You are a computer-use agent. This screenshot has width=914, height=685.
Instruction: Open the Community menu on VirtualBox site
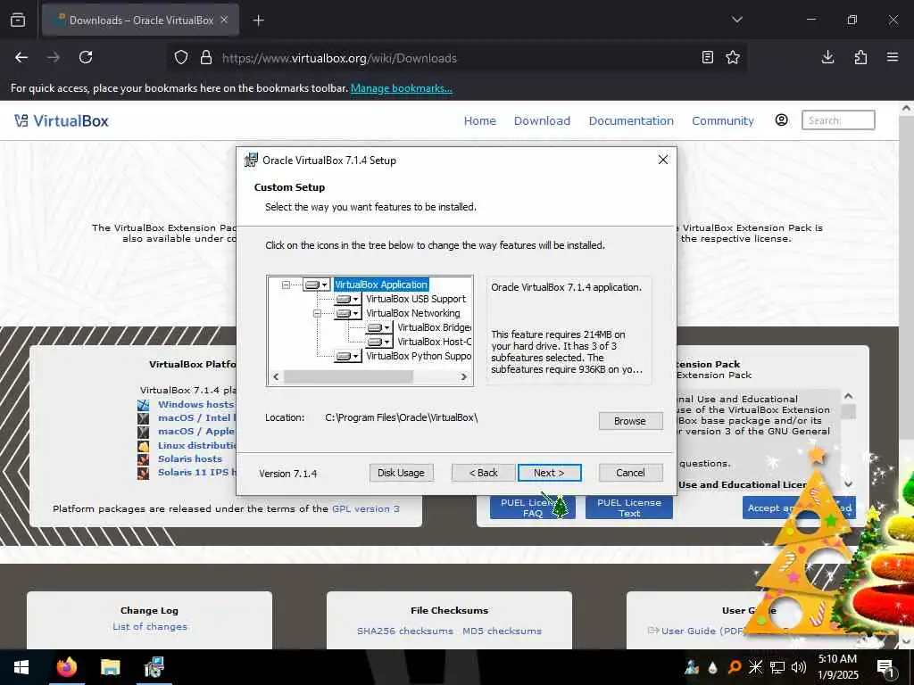(x=723, y=120)
